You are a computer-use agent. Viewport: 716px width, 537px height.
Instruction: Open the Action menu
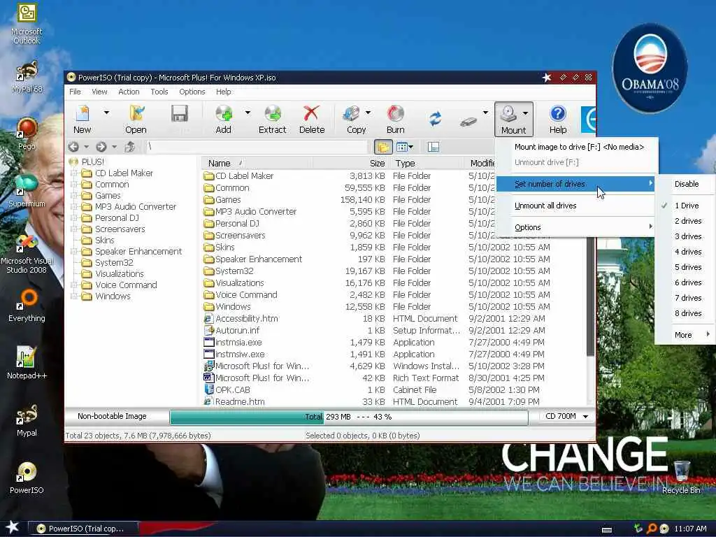129,92
